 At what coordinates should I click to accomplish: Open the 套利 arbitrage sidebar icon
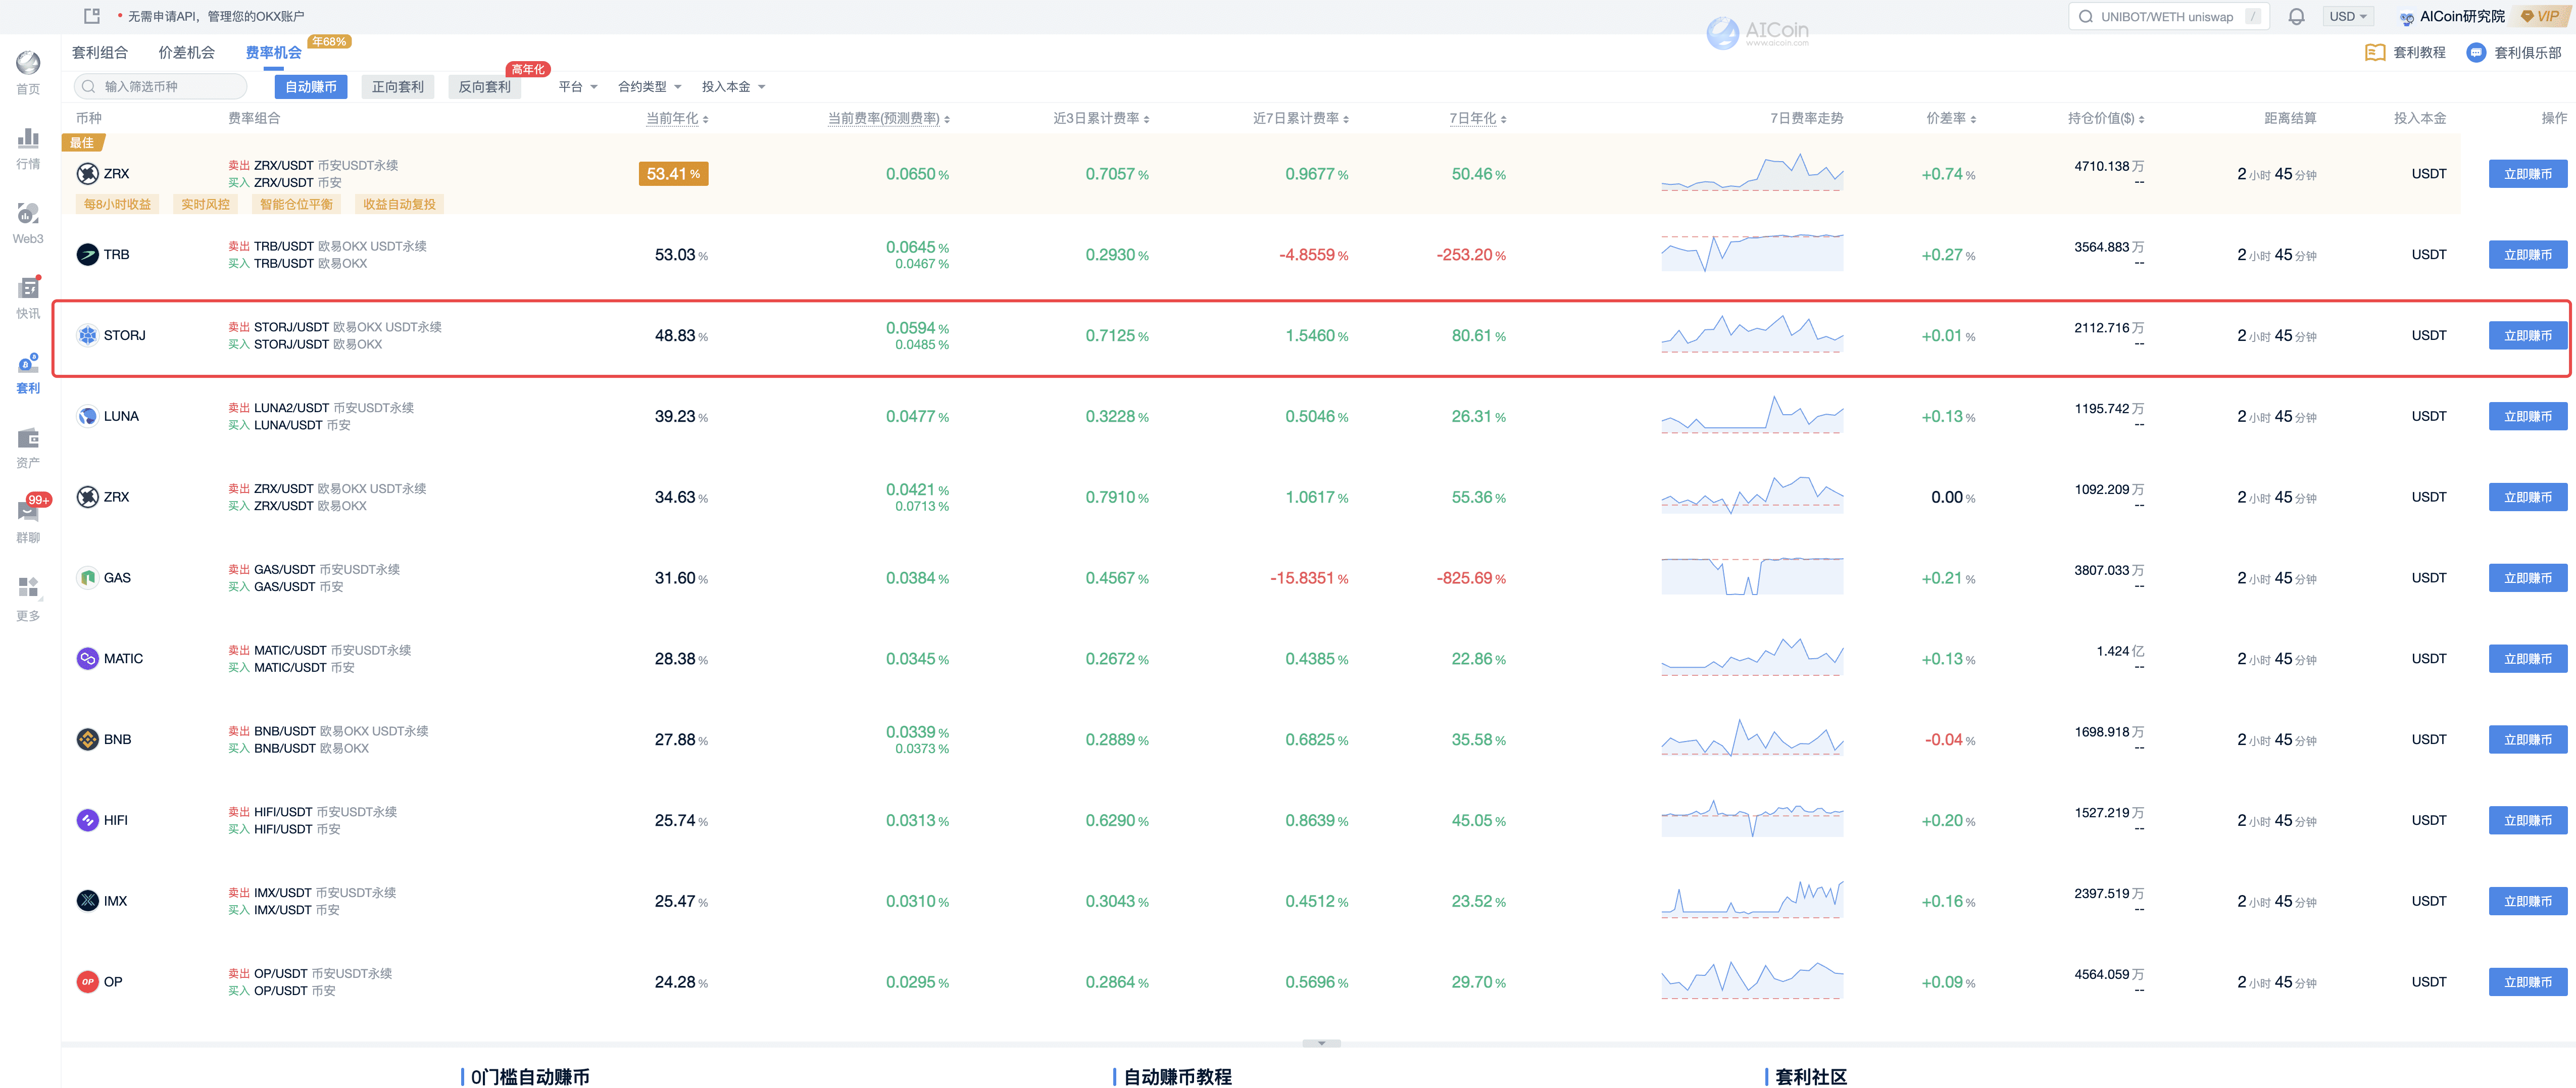[28, 363]
